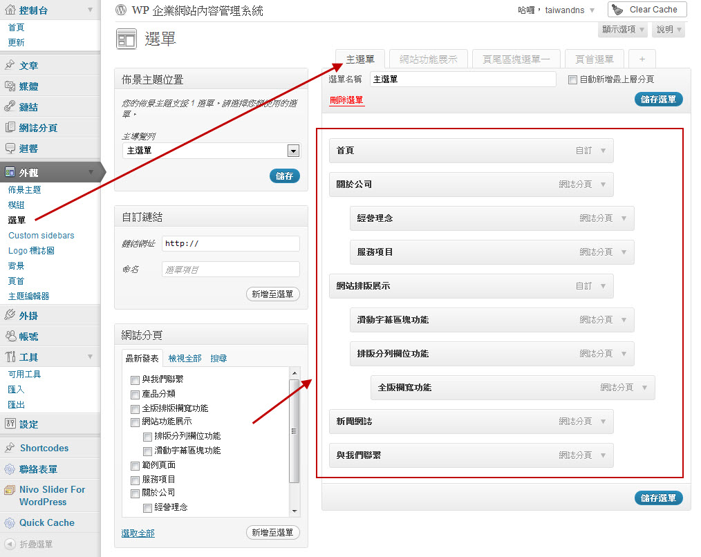Open the 檢視全部 tab in 網誌分頁
The width and height of the screenshot is (701, 557).
[x=185, y=358]
